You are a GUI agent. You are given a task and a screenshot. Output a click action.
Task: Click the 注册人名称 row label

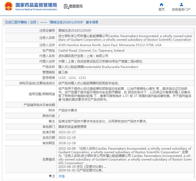(47, 38)
